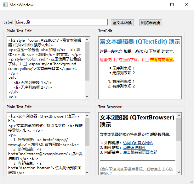Click scrollbar thumb in top Plain Text Edit
This screenshot has width=194, height=184.
click(87, 61)
